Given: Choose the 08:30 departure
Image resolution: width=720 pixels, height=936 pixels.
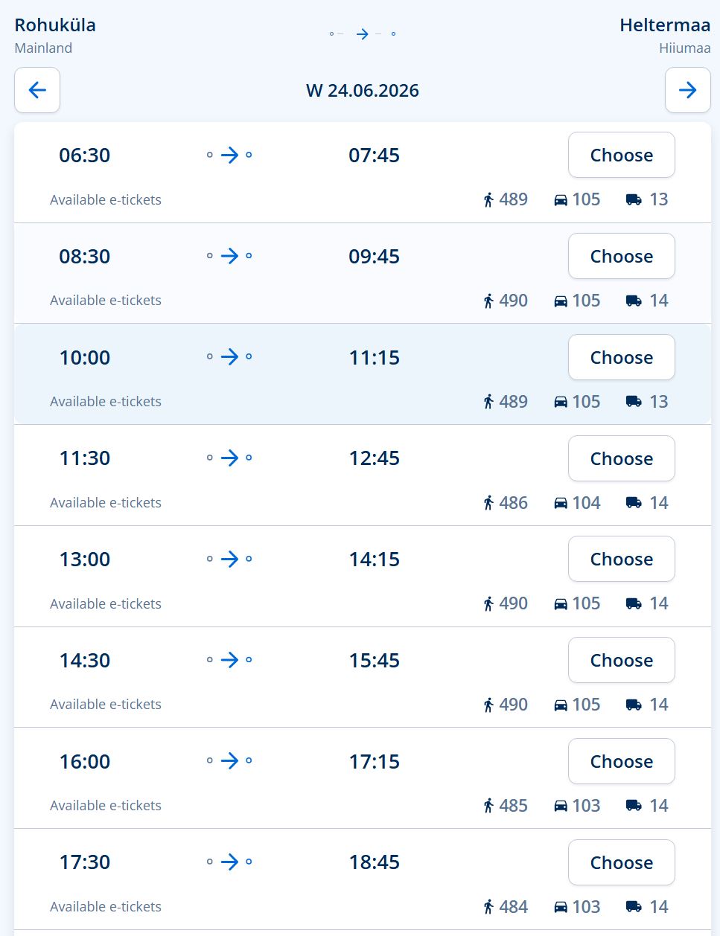Looking at the screenshot, I should [x=621, y=257].
